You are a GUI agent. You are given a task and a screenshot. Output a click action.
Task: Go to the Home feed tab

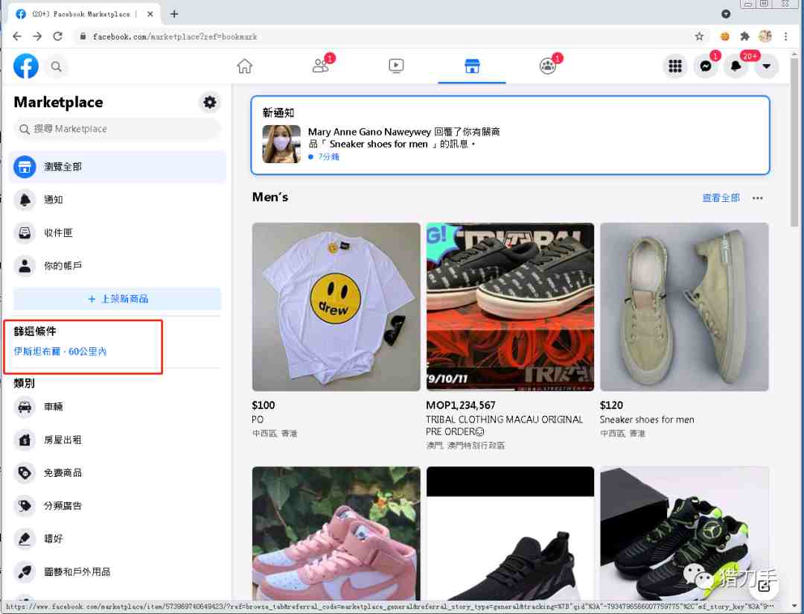click(245, 66)
